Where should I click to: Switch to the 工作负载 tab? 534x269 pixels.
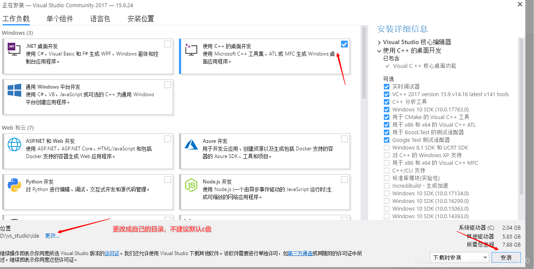(x=16, y=19)
